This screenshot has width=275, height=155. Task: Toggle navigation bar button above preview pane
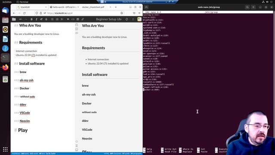tap(76, 25)
